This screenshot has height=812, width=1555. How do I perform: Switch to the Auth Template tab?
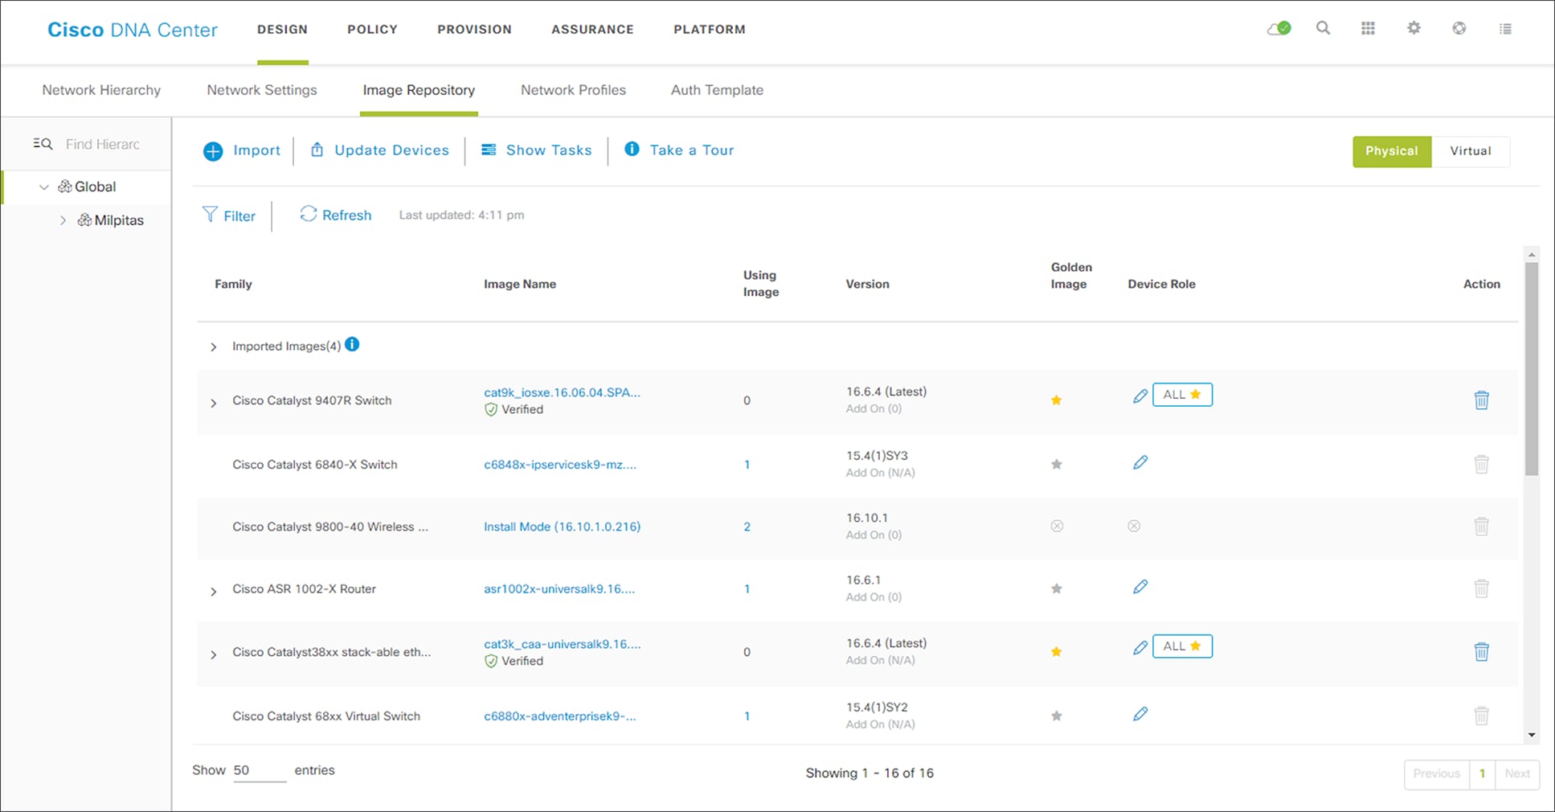click(x=717, y=90)
